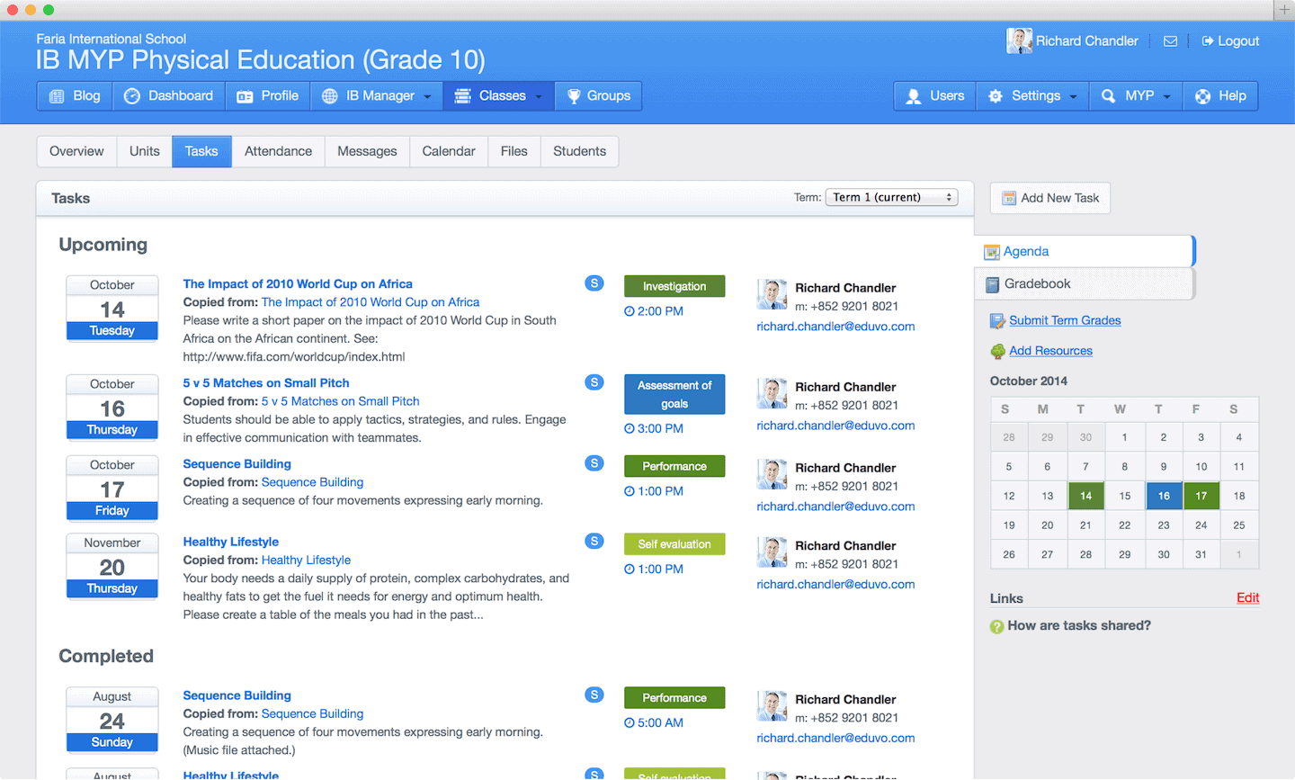Click the 2:00 PM time on World Cup task
The image size is (1295, 780).
point(654,311)
